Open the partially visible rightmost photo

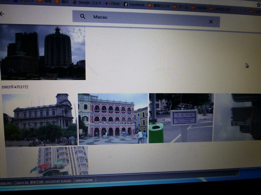coord(238,117)
